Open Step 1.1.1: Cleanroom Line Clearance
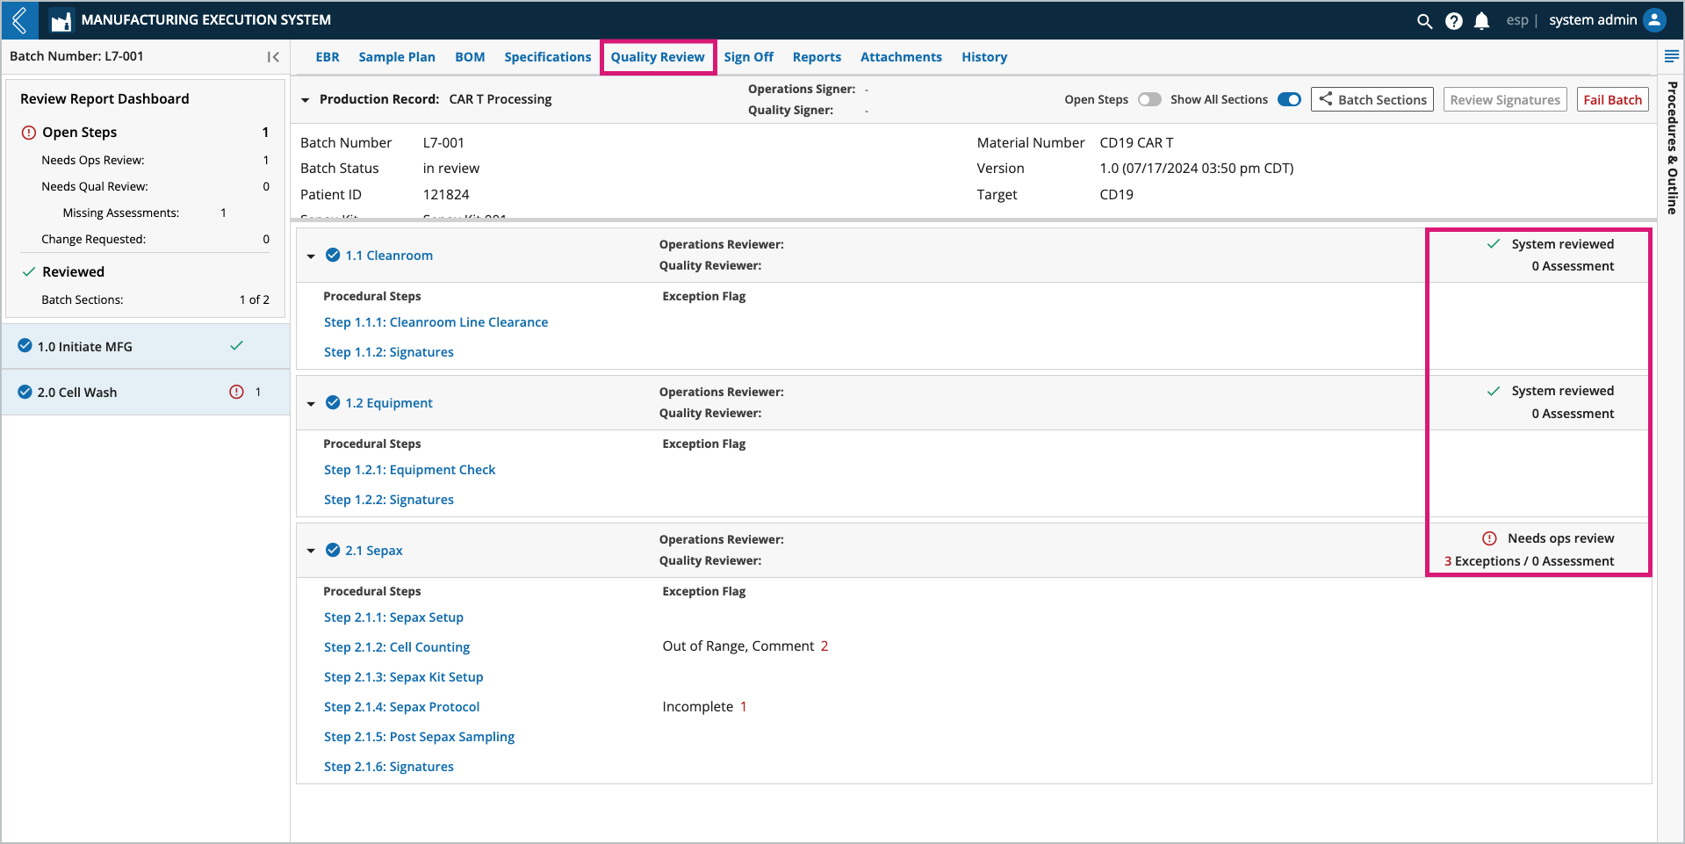This screenshot has width=1685, height=844. pyautogui.click(x=436, y=322)
